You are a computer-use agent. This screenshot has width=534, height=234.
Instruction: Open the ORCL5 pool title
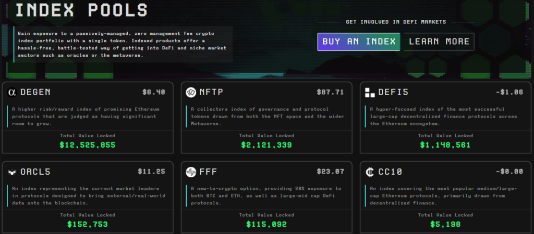36,172
